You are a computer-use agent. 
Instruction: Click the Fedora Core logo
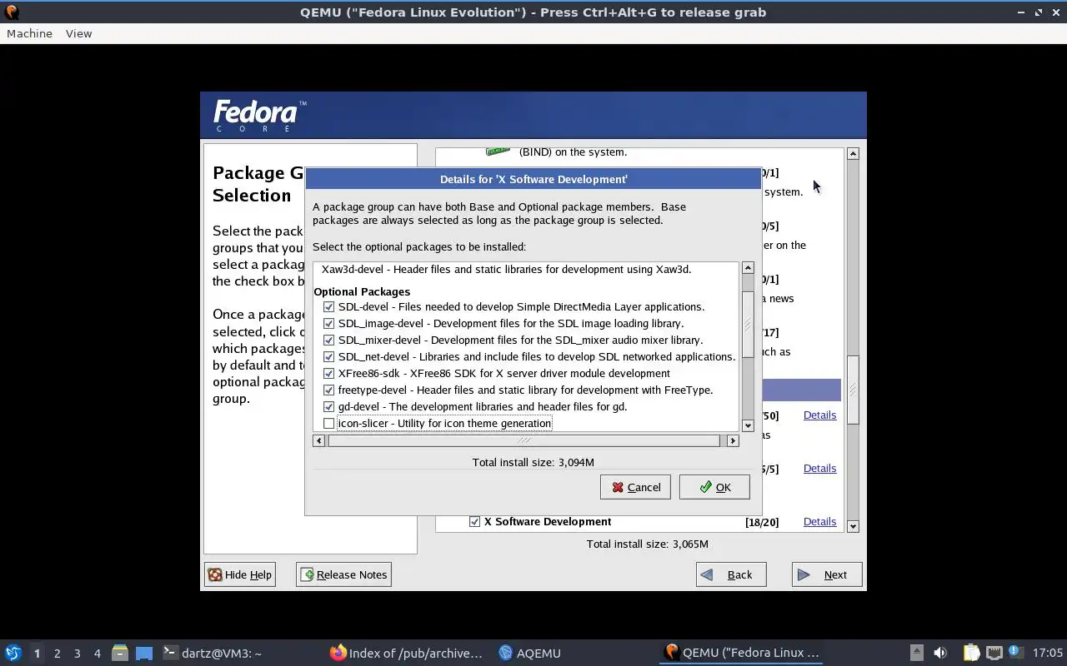[259, 116]
